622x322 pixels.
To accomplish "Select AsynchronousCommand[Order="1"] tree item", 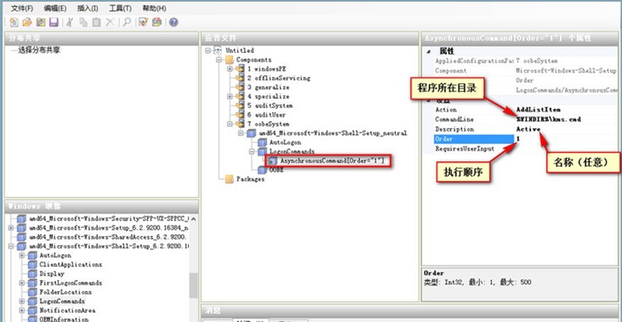I will (331, 161).
